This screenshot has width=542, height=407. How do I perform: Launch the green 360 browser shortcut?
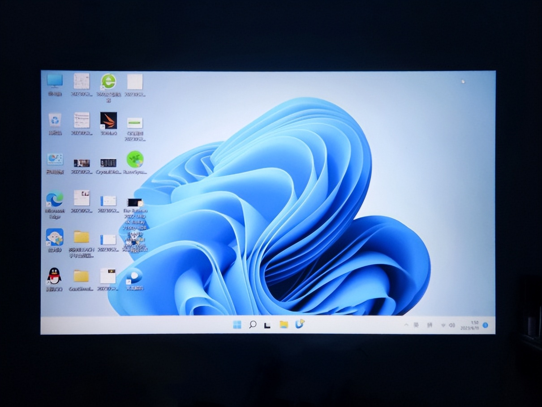(x=108, y=82)
